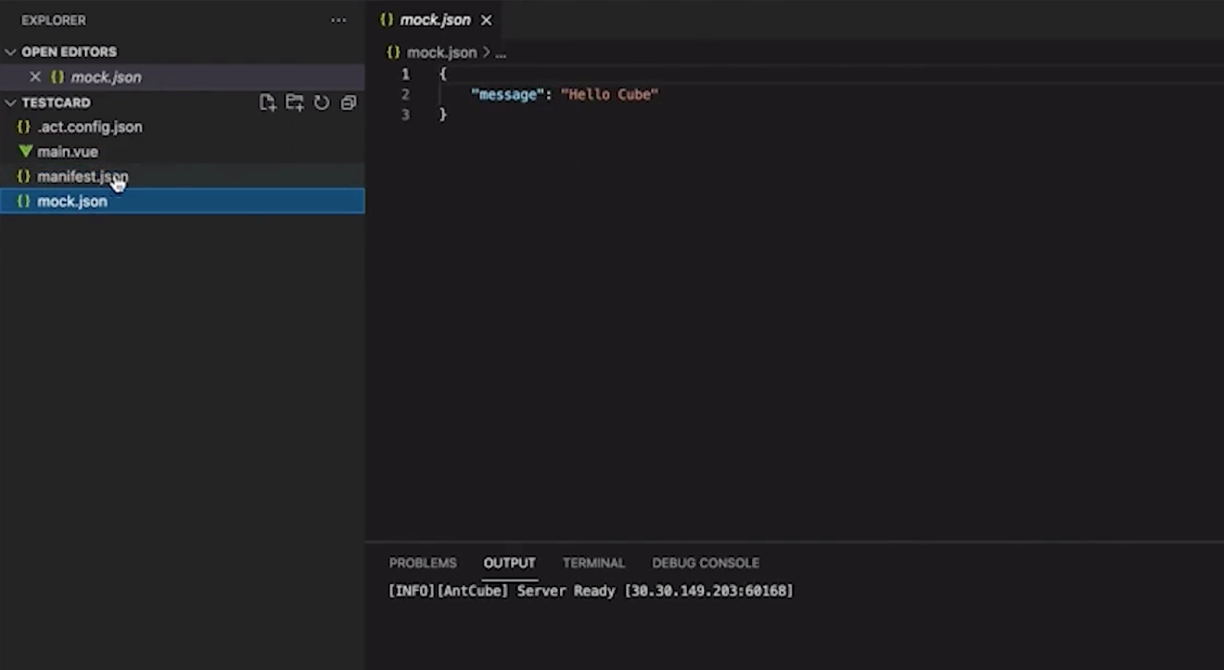Click the EXPLORER panel title

[x=54, y=20]
